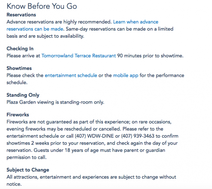Click the "Checking In" heading

tap(20, 49)
